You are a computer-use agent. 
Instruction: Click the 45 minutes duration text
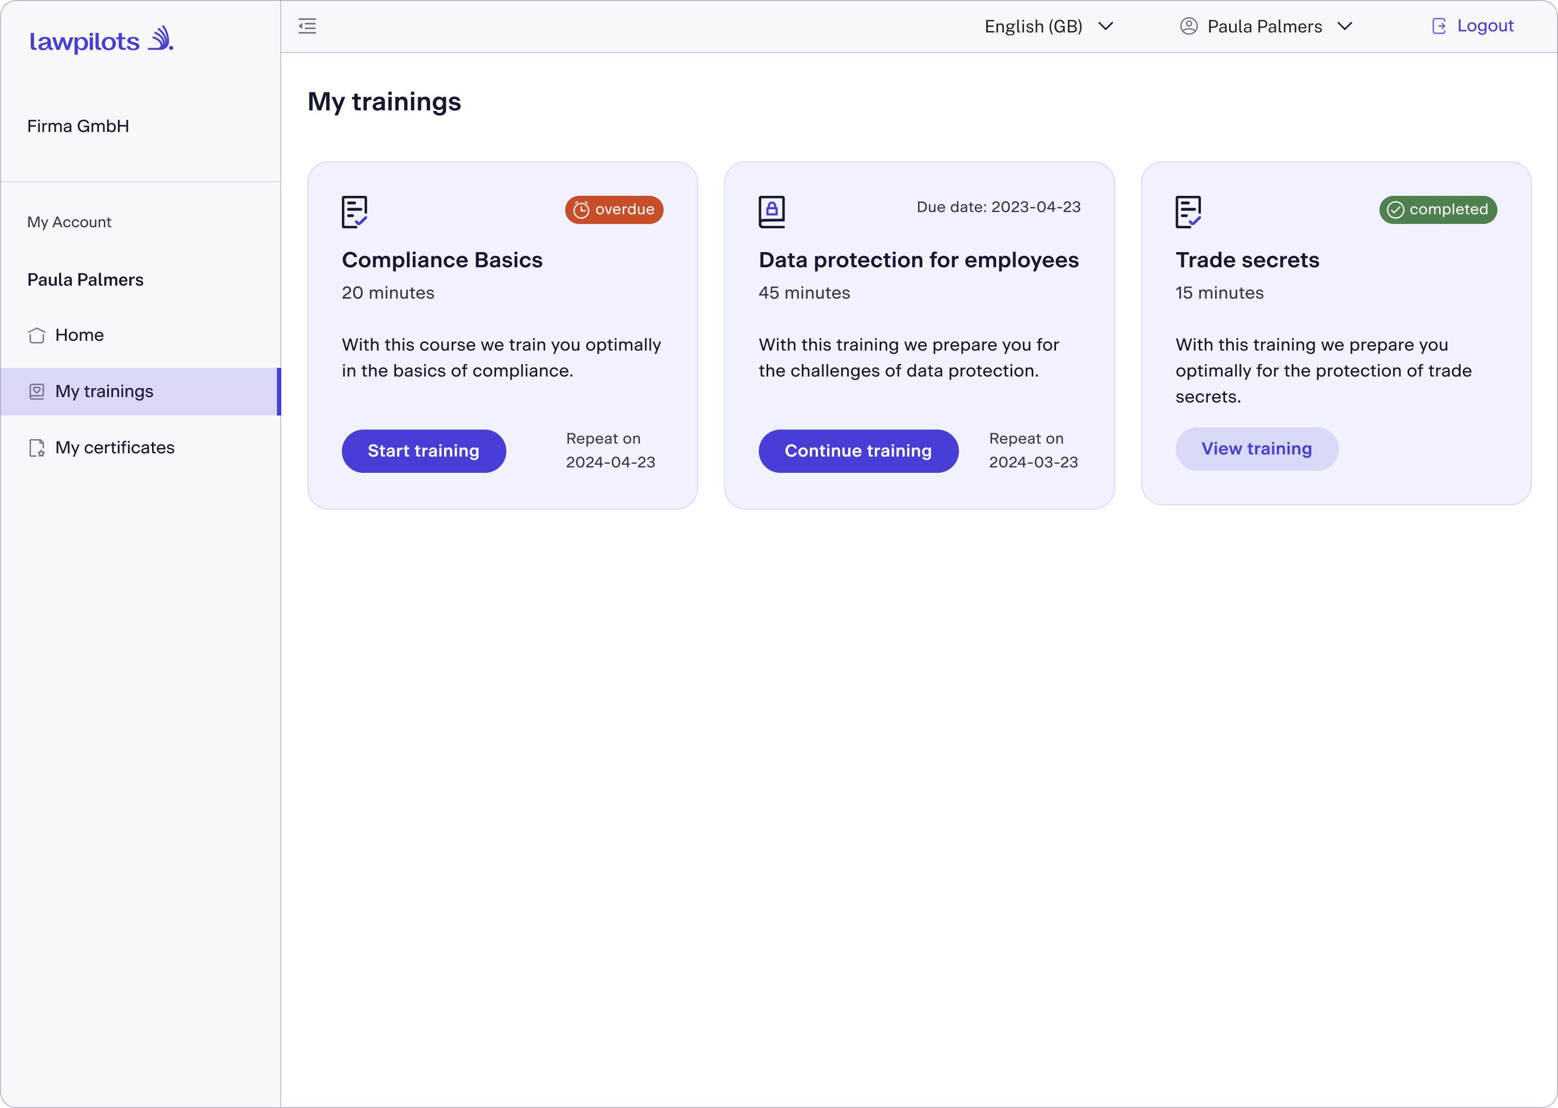pyautogui.click(x=804, y=293)
